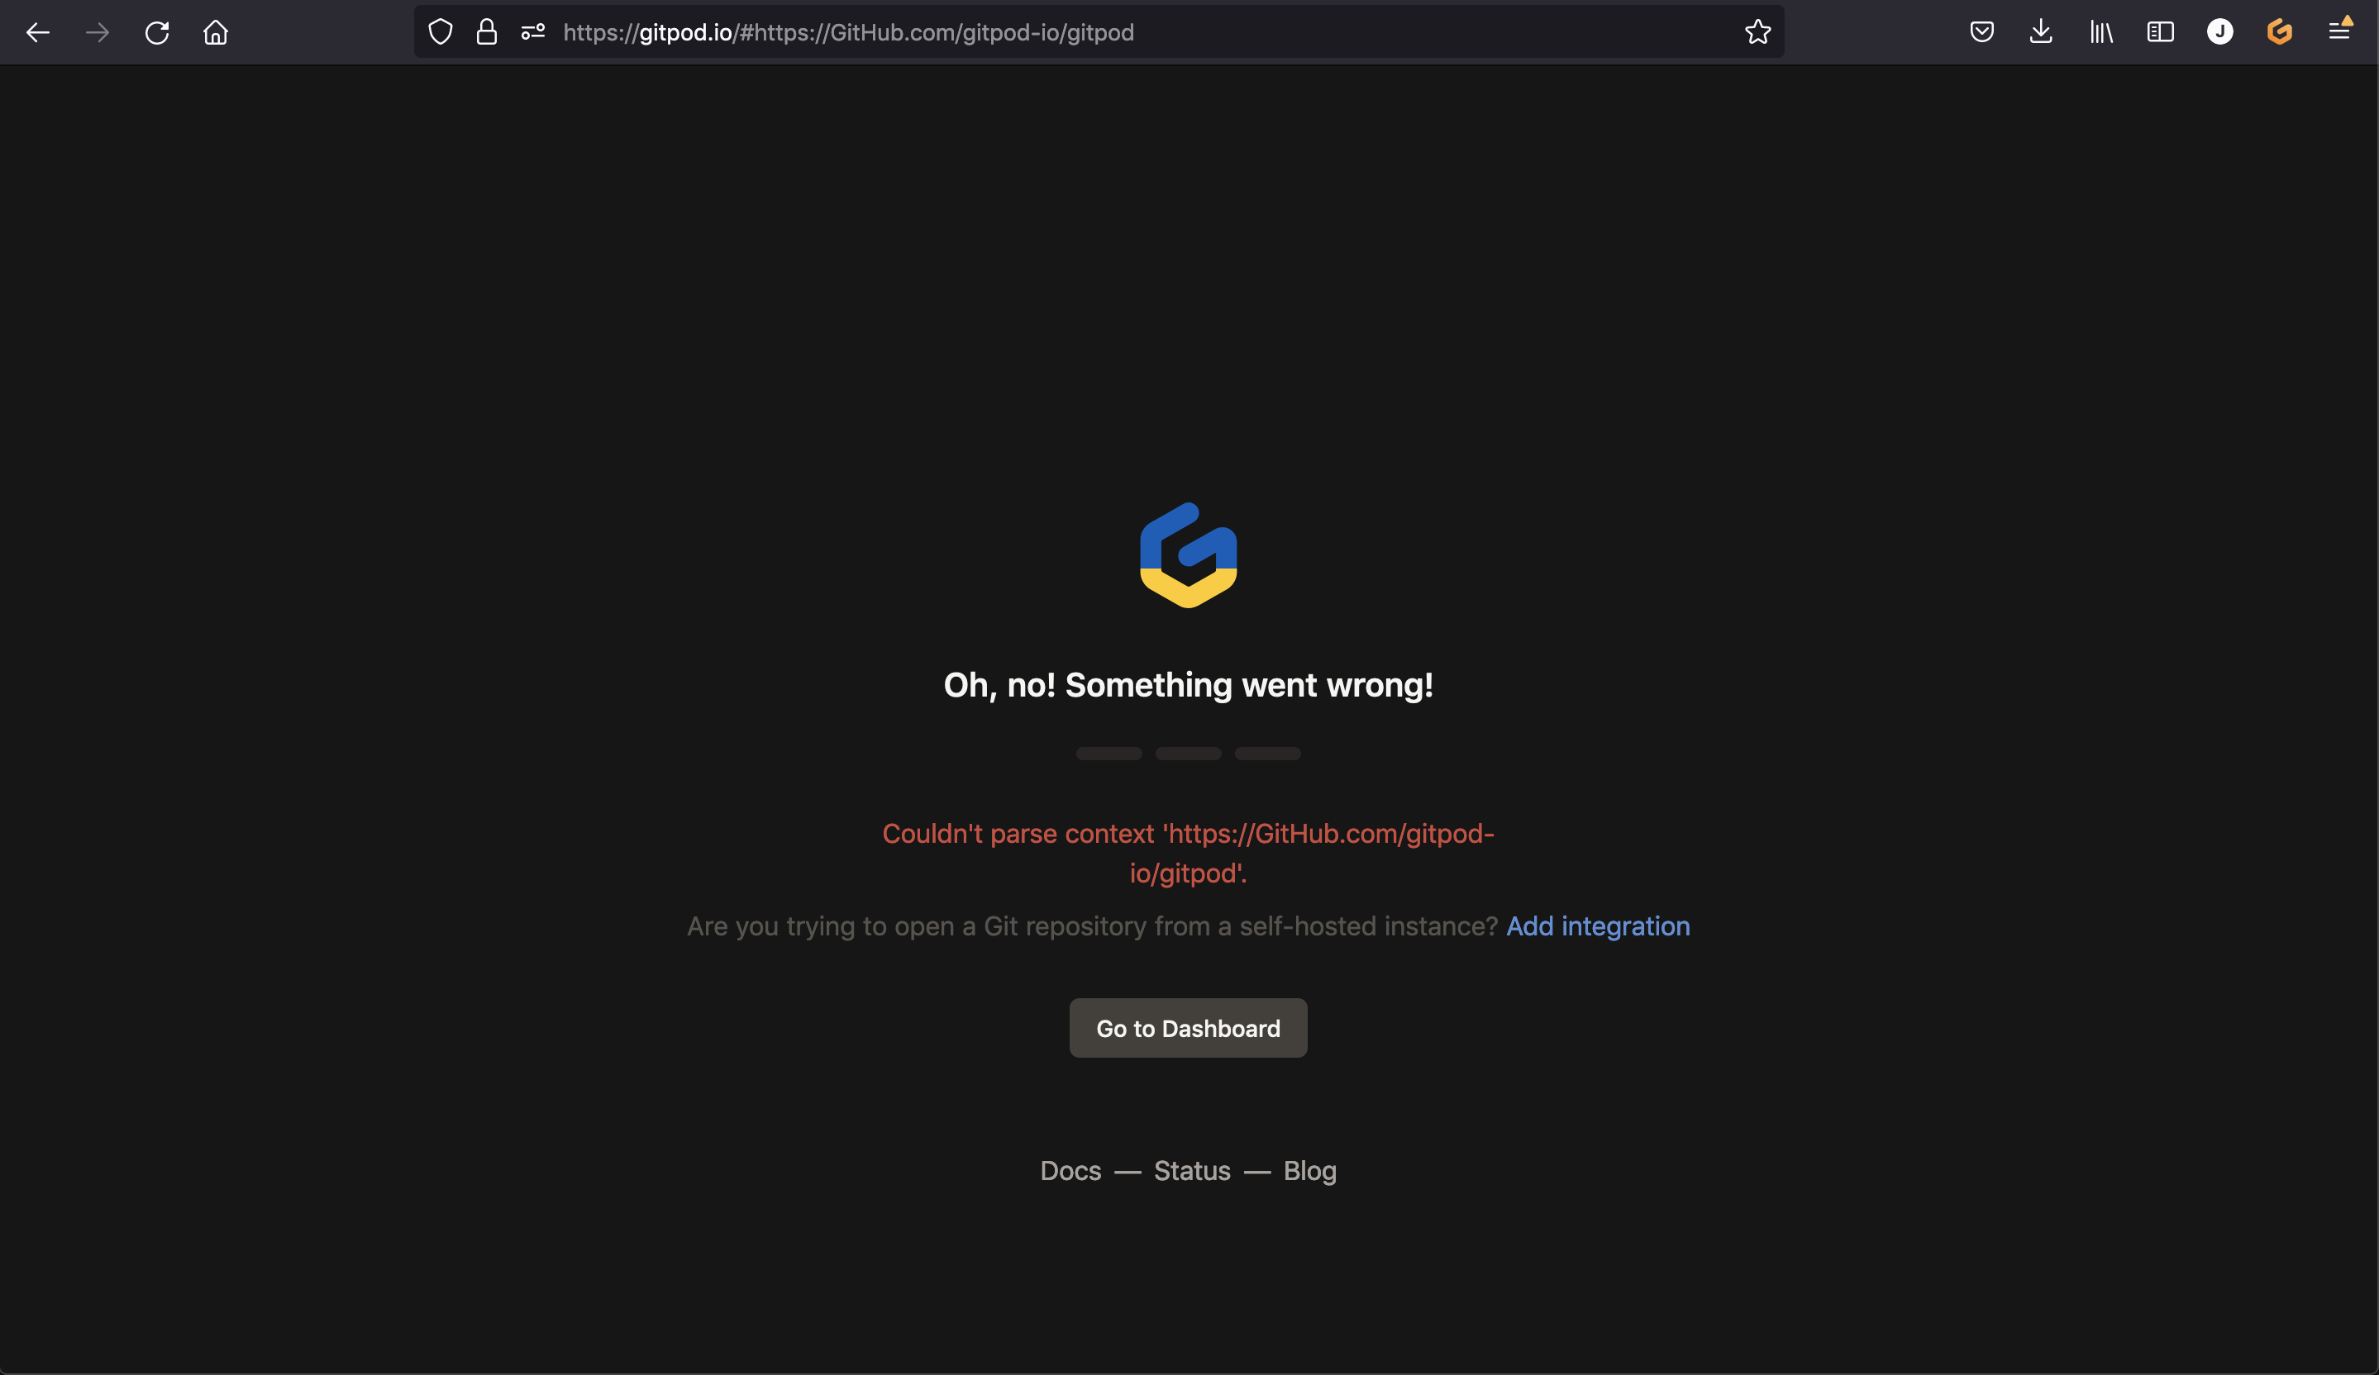Open site permissions icon in address bar
Image resolution: width=2379 pixels, height=1375 pixels.
[x=533, y=32]
